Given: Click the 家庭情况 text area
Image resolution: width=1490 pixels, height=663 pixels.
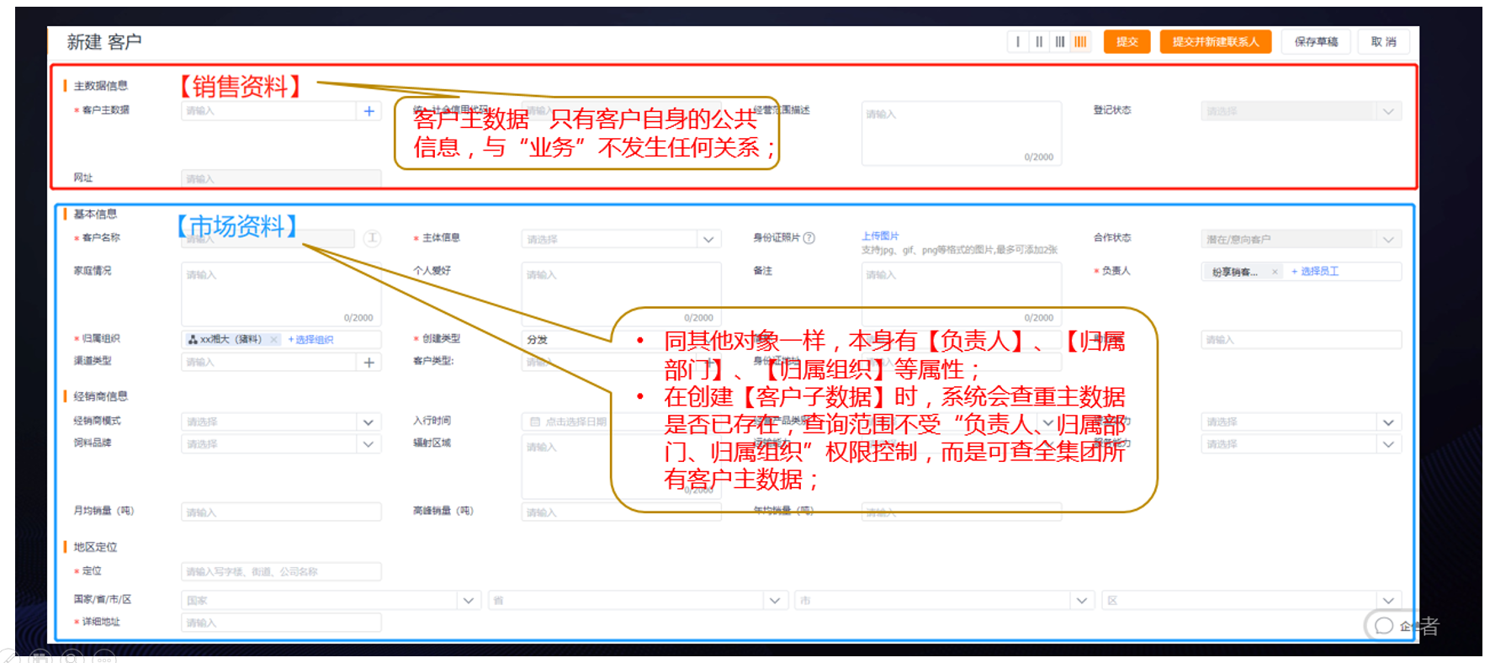Looking at the screenshot, I should (281, 294).
